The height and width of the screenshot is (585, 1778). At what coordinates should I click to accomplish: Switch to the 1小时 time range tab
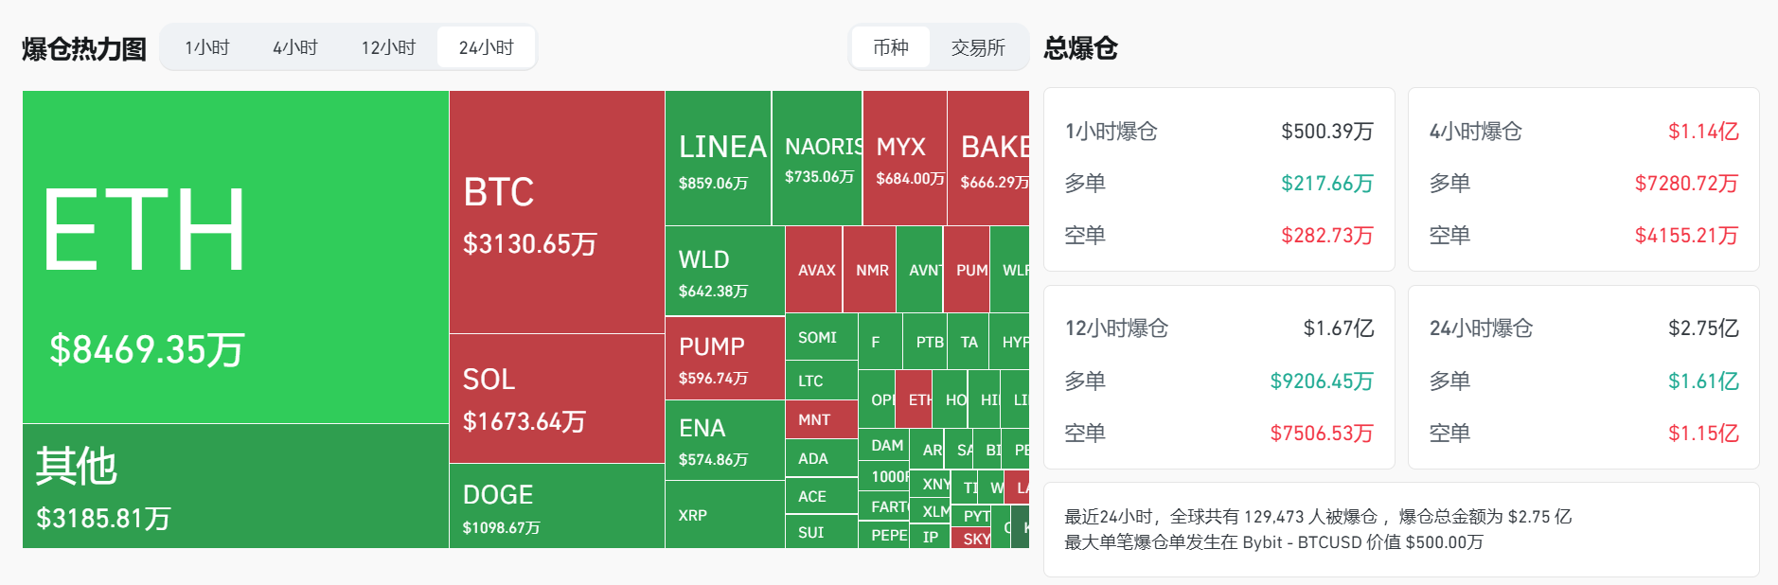[x=206, y=47]
